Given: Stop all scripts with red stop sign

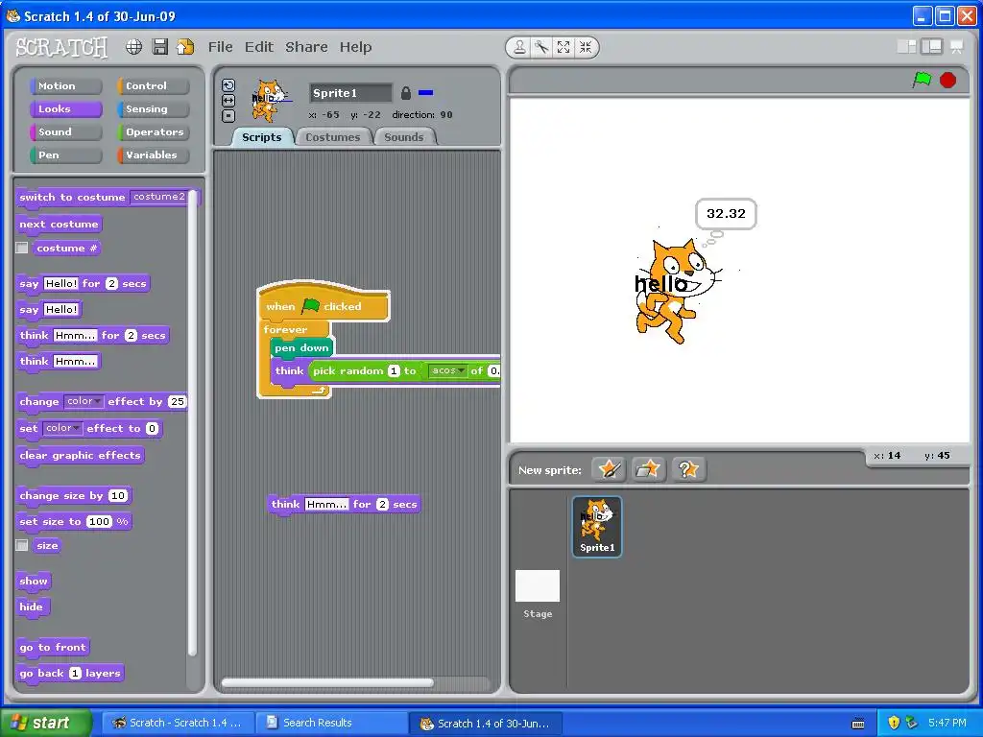Looking at the screenshot, I should (947, 81).
